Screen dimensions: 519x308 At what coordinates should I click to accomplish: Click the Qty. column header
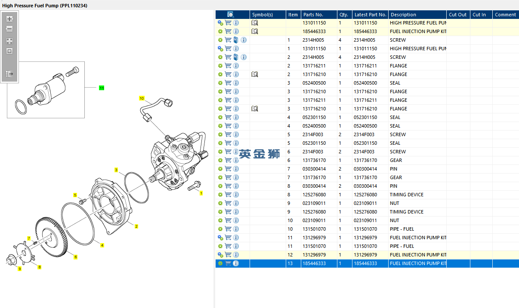click(344, 15)
